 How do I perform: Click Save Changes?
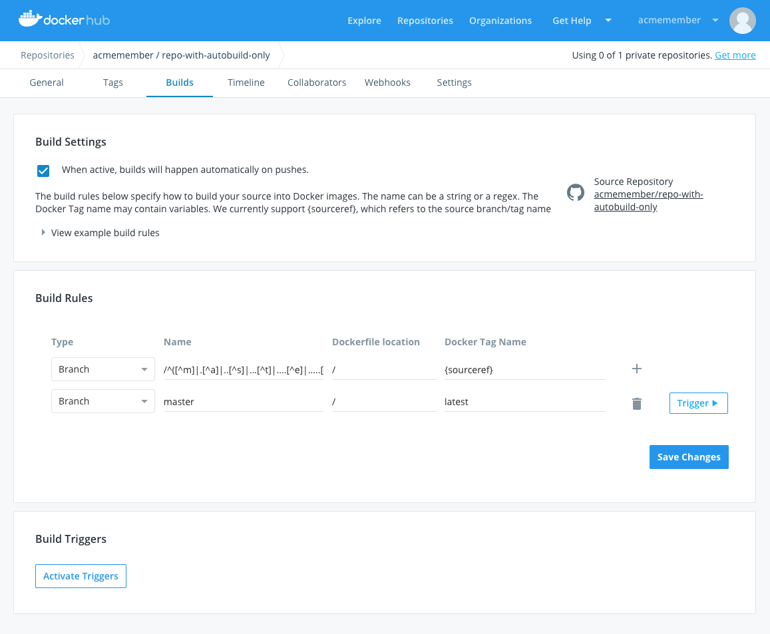point(689,457)
